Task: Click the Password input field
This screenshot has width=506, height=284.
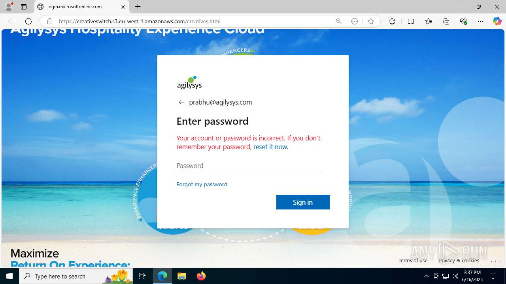Action: tap(249, 166)
